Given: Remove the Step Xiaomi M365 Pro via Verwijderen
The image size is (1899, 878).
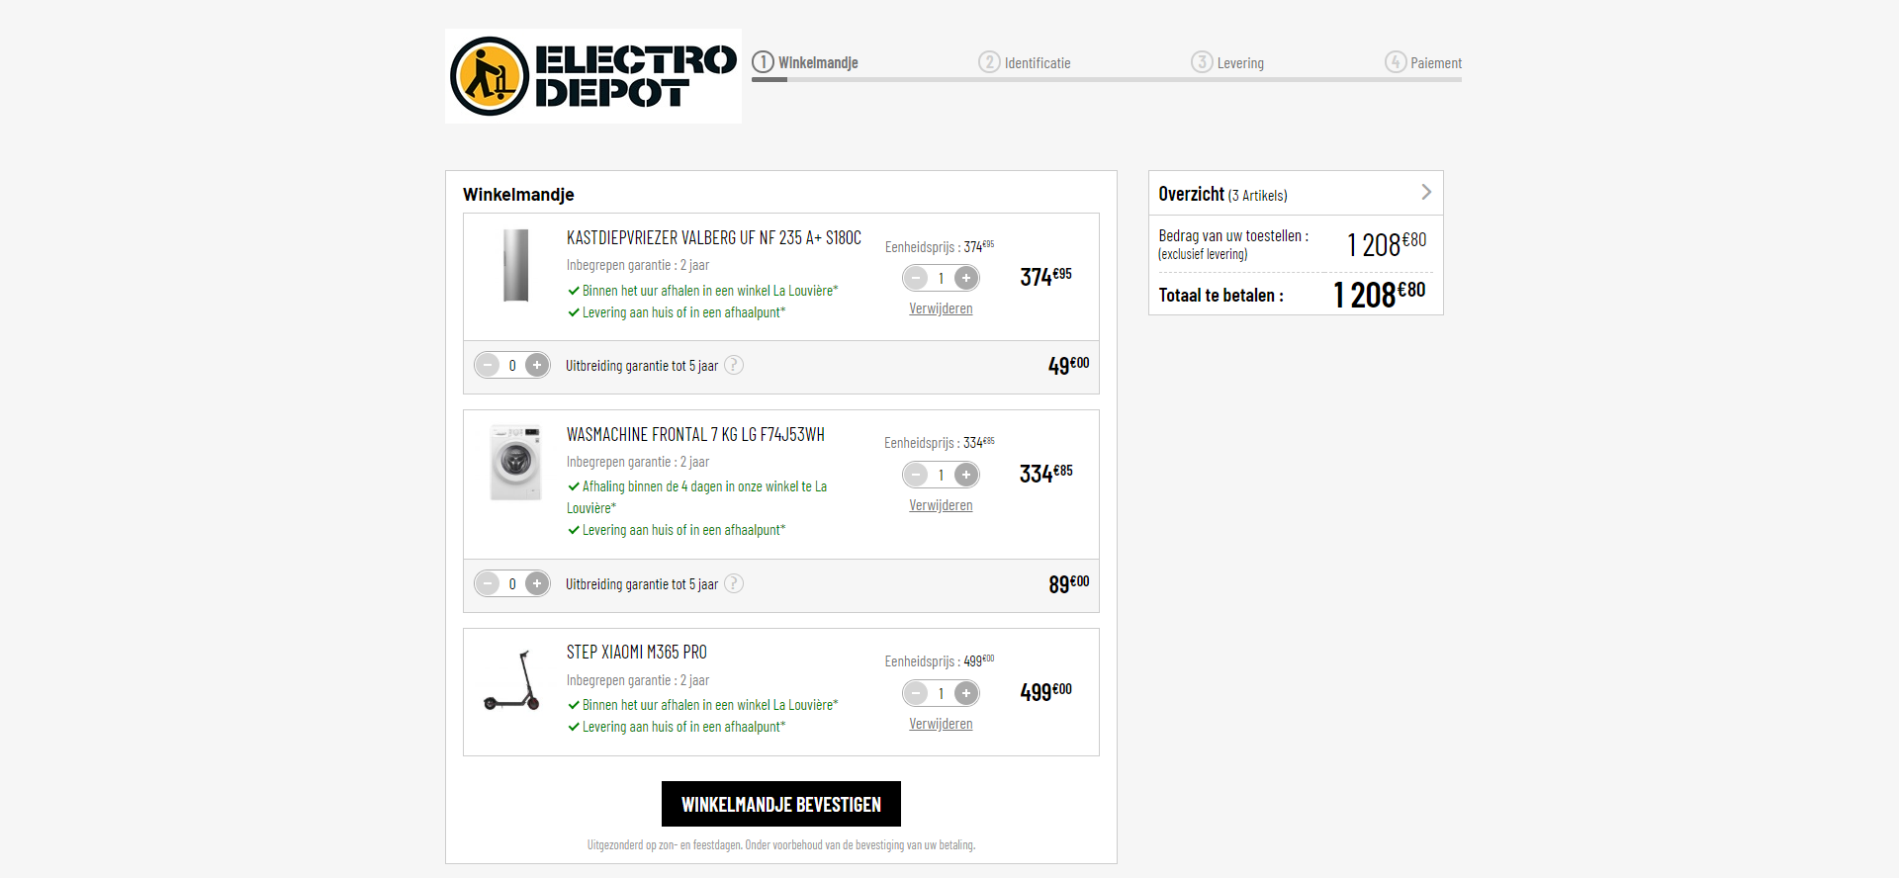Looking at the screenshot, I should click(941, 724).
